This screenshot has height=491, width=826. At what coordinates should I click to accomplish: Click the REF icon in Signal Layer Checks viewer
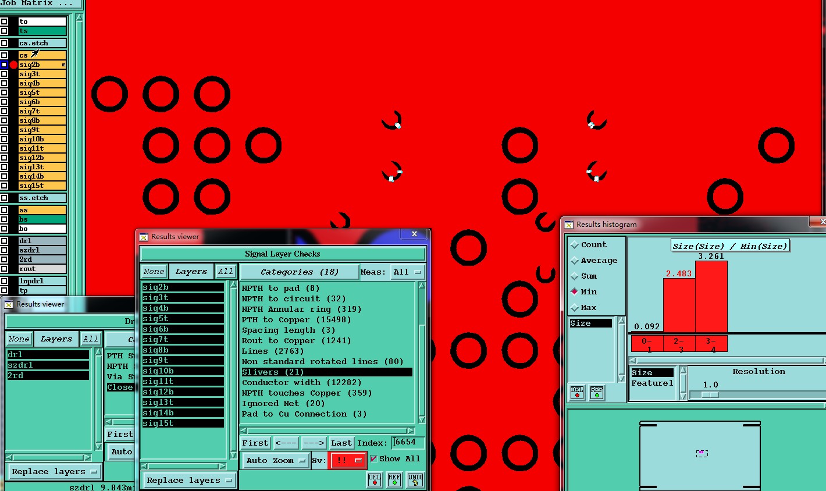[394, 479]
